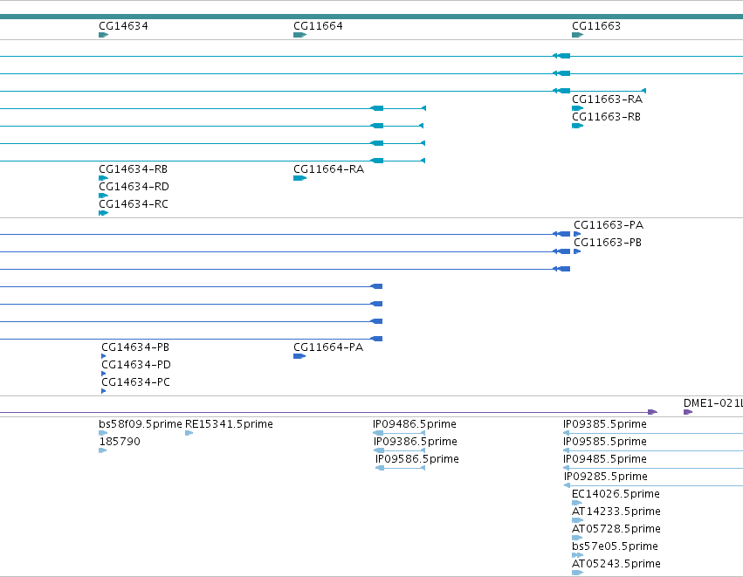Select the CG11663-PA protein glyph
This screenshot has height=577, width=743.
[x=577, y=234]
